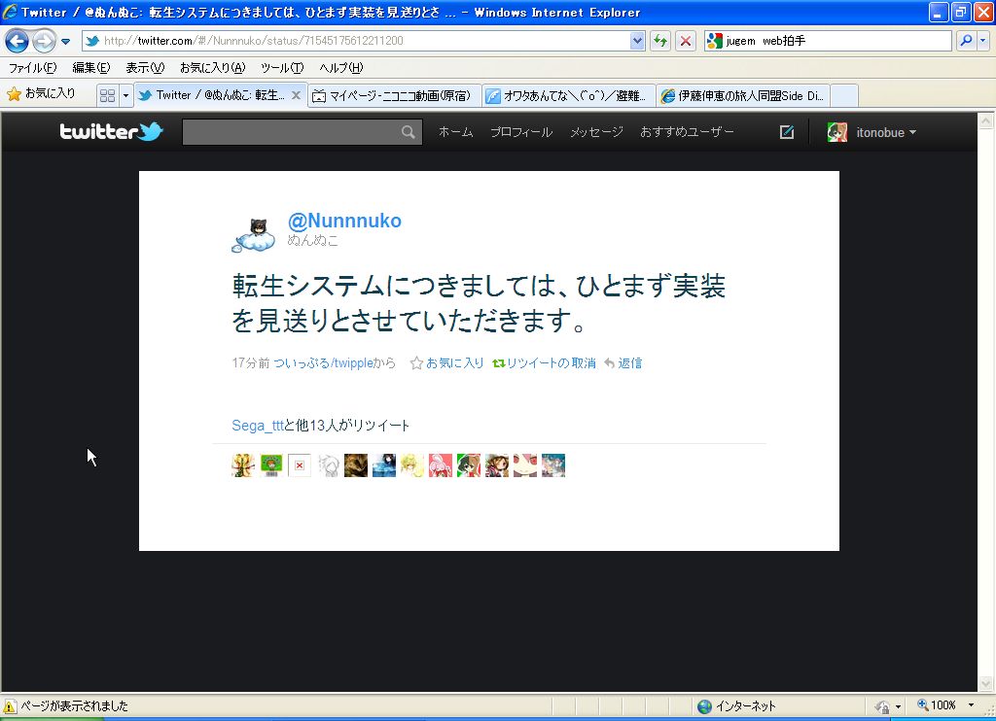The width and height of the screenshot is (996, 721).
Task: Go to ホーム in Twitter nav
Action: pyautogui.click(x=455, y=132)
